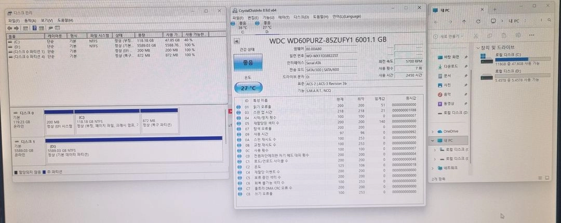This screenshot has height=223, width=561.
Task: Expand 네트워크 chevron in navigation pane
Action: tap(433, 168)
